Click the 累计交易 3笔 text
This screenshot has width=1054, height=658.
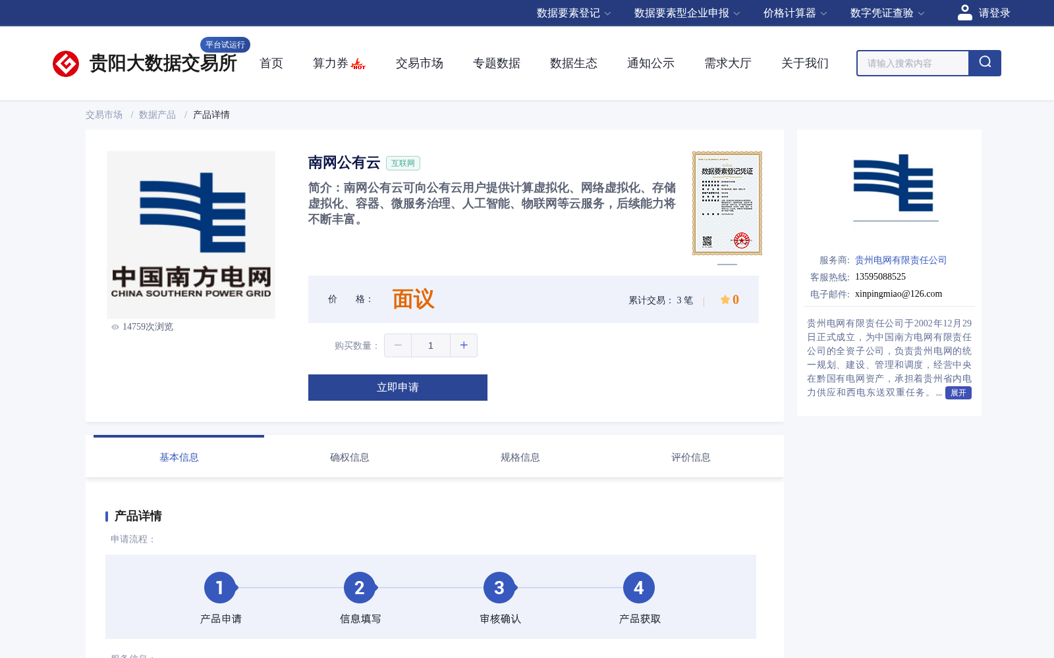click(x=661, y=301)
